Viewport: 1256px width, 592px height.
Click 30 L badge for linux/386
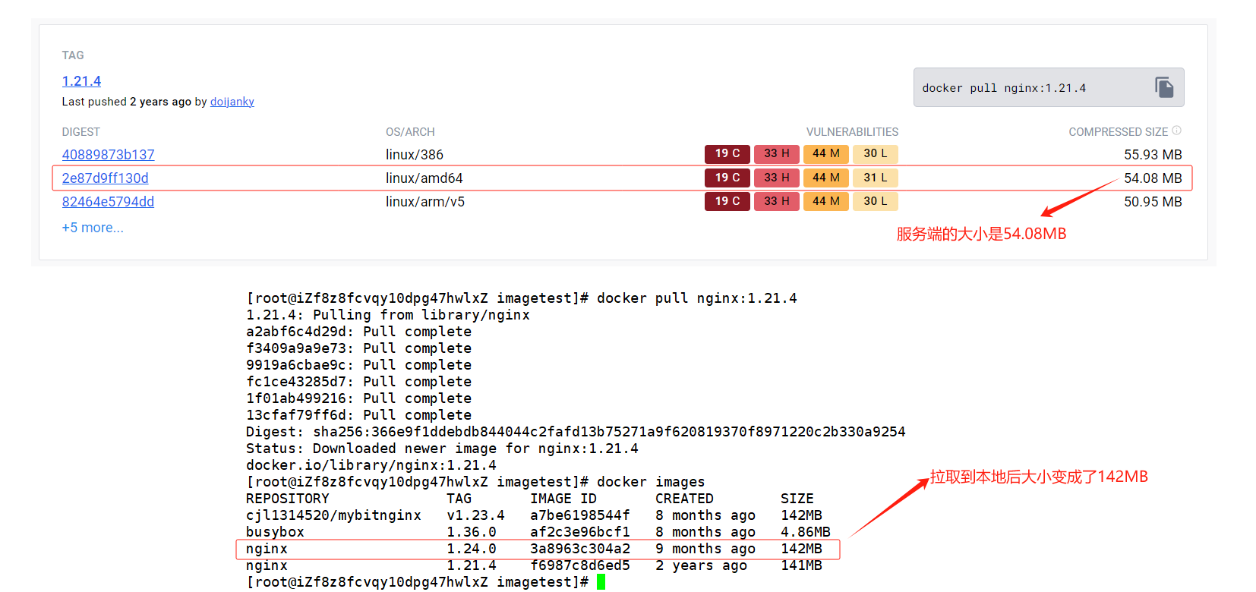pos(876,154)
